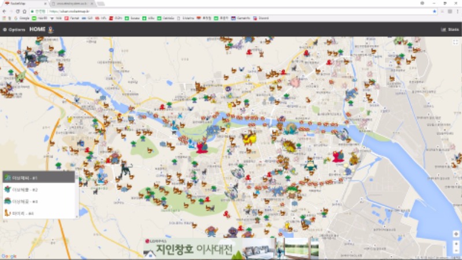Close the RocketMap browser tab

pos(45,3)
